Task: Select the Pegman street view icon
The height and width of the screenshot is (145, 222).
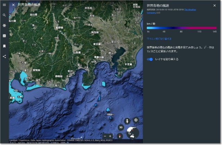Action: [127, 121]
